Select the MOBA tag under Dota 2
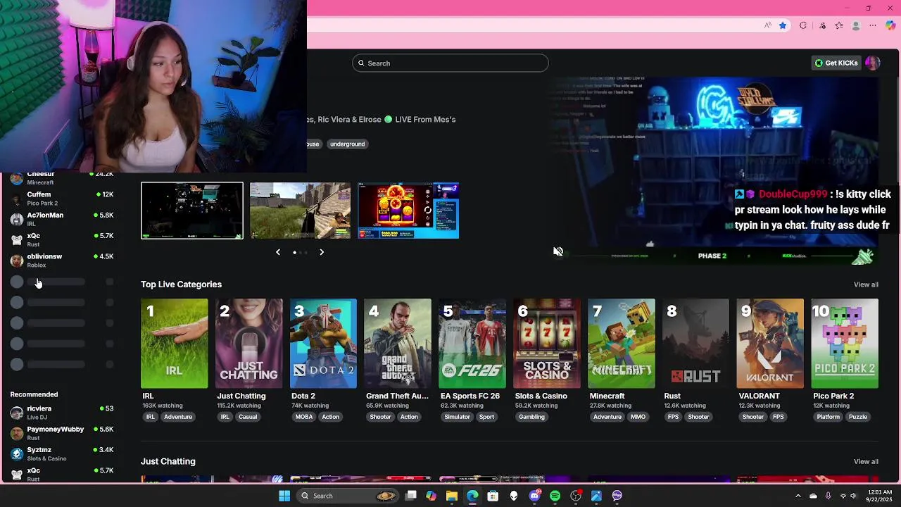The image size is (901, 507). tap(304, 417)
